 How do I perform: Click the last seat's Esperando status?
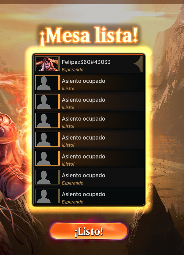(73, 202)
